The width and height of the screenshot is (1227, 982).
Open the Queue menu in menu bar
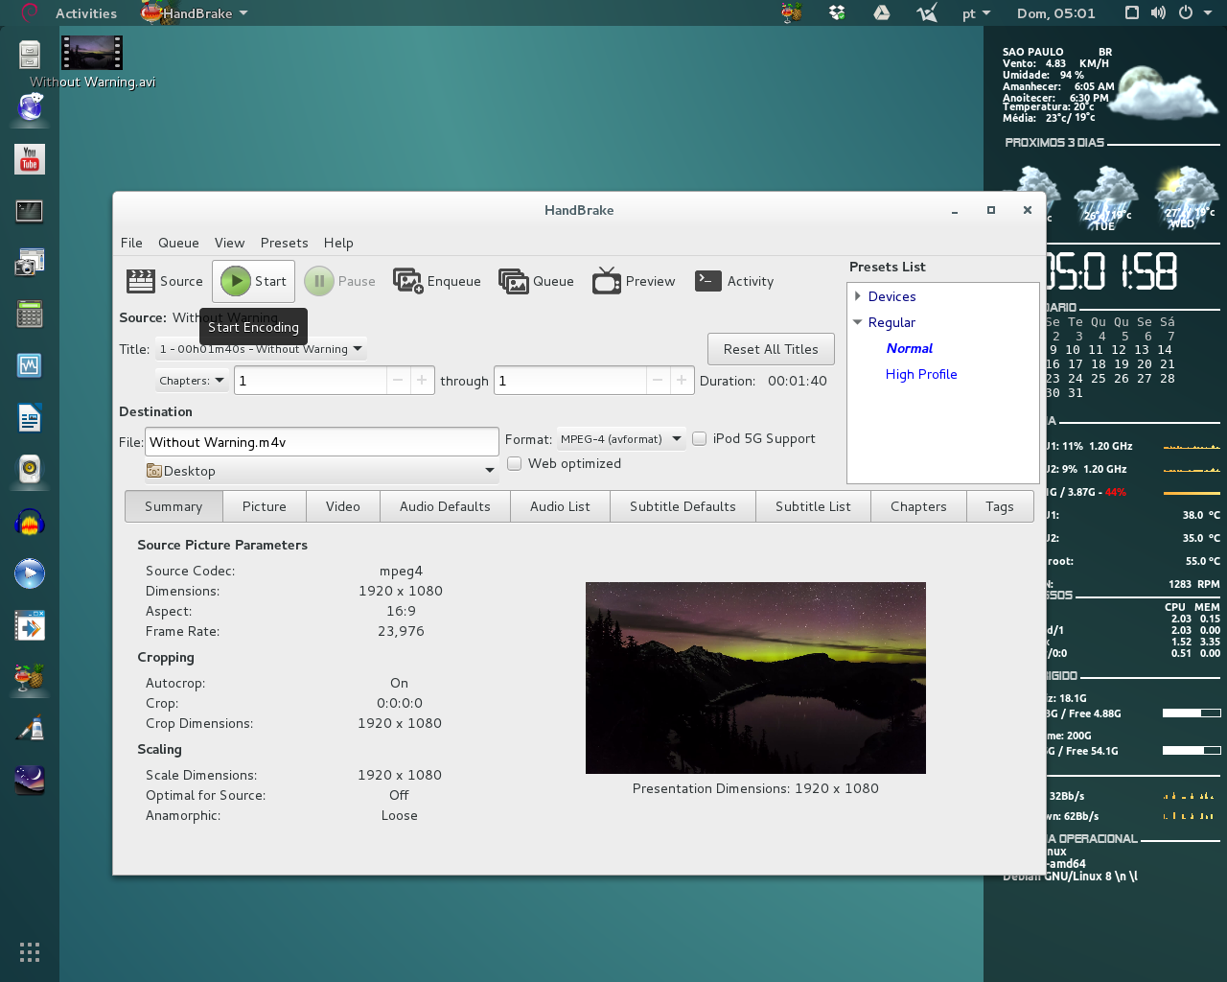click(178, 243)
